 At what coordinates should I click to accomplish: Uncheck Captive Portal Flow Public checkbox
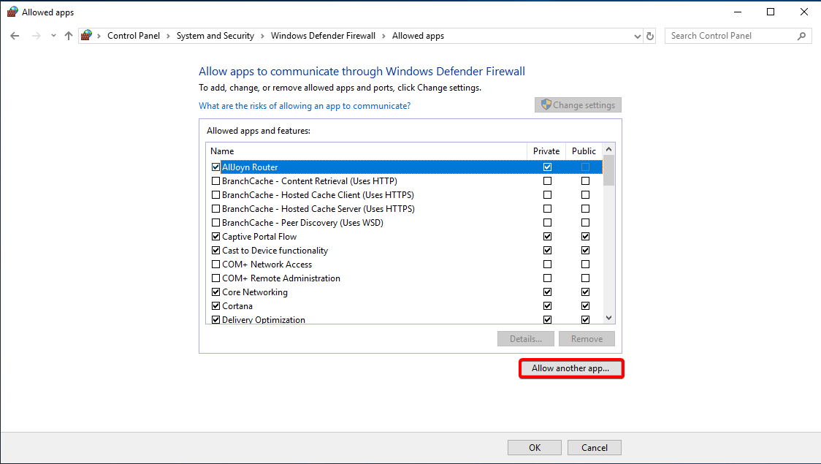pyautogui.click(x=585, y=237)
